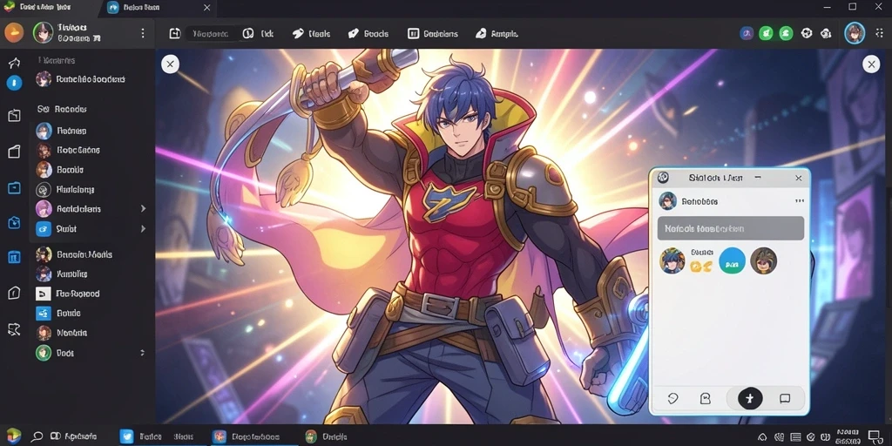Open the brown-haired avatar thumbnail in floating panel
Image resolution: width=892 pixels, height=446 pixels.
click(763, 260)
